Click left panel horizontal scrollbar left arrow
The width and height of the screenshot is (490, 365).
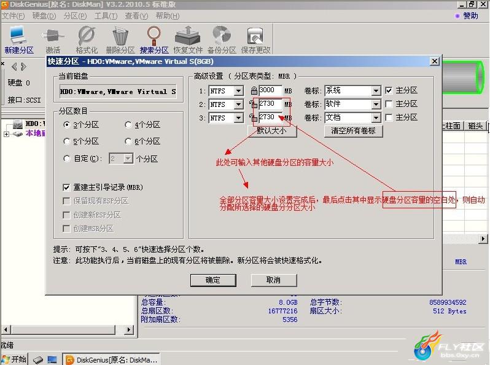point(6,329)
